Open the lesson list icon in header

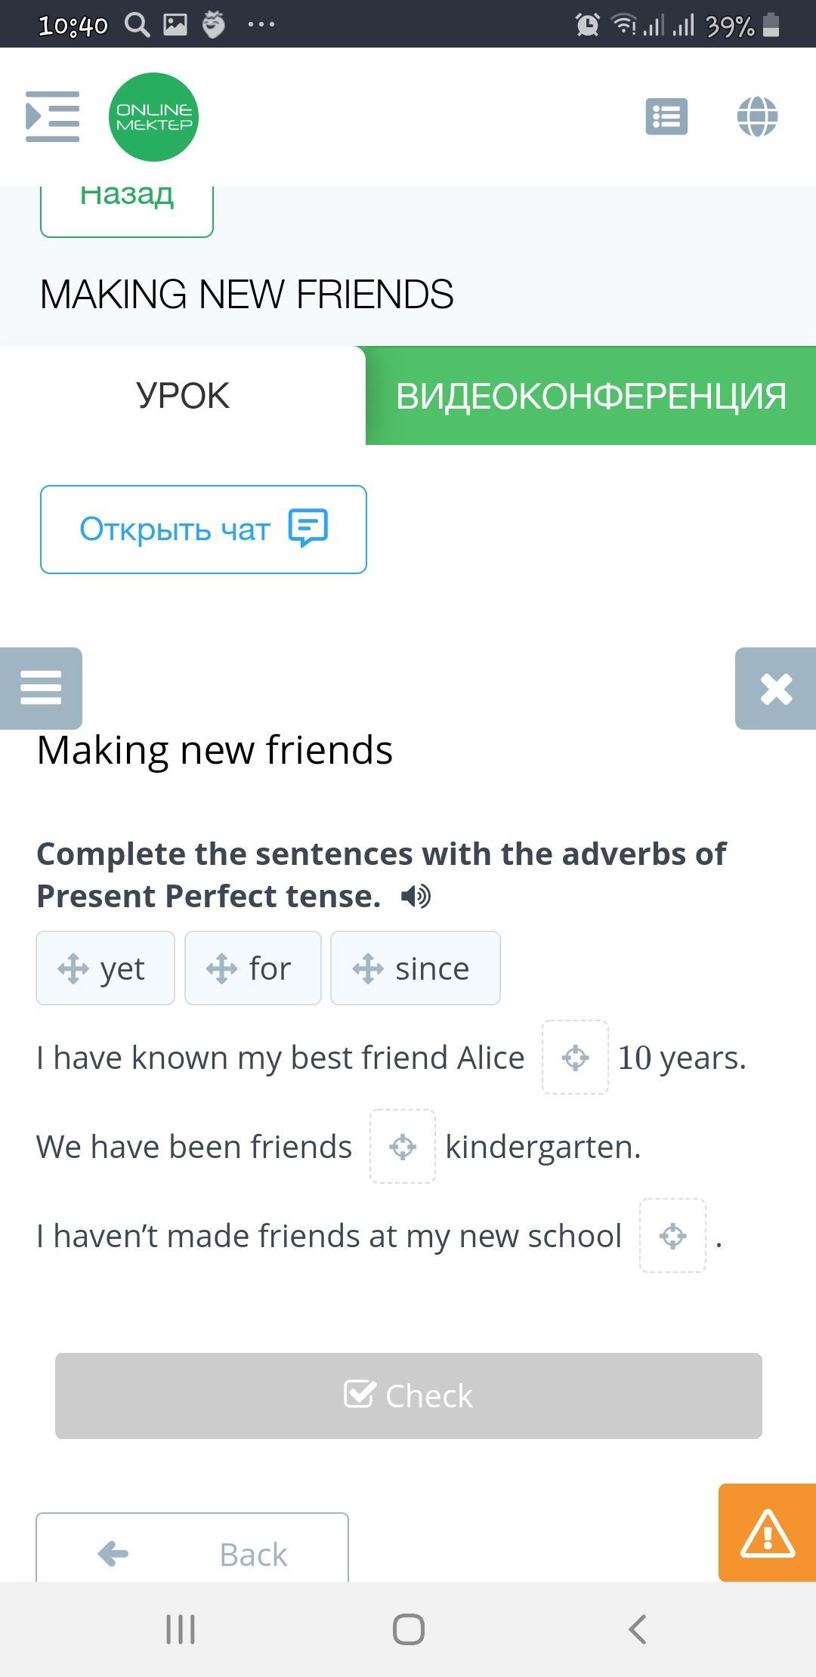click(666, 117)
